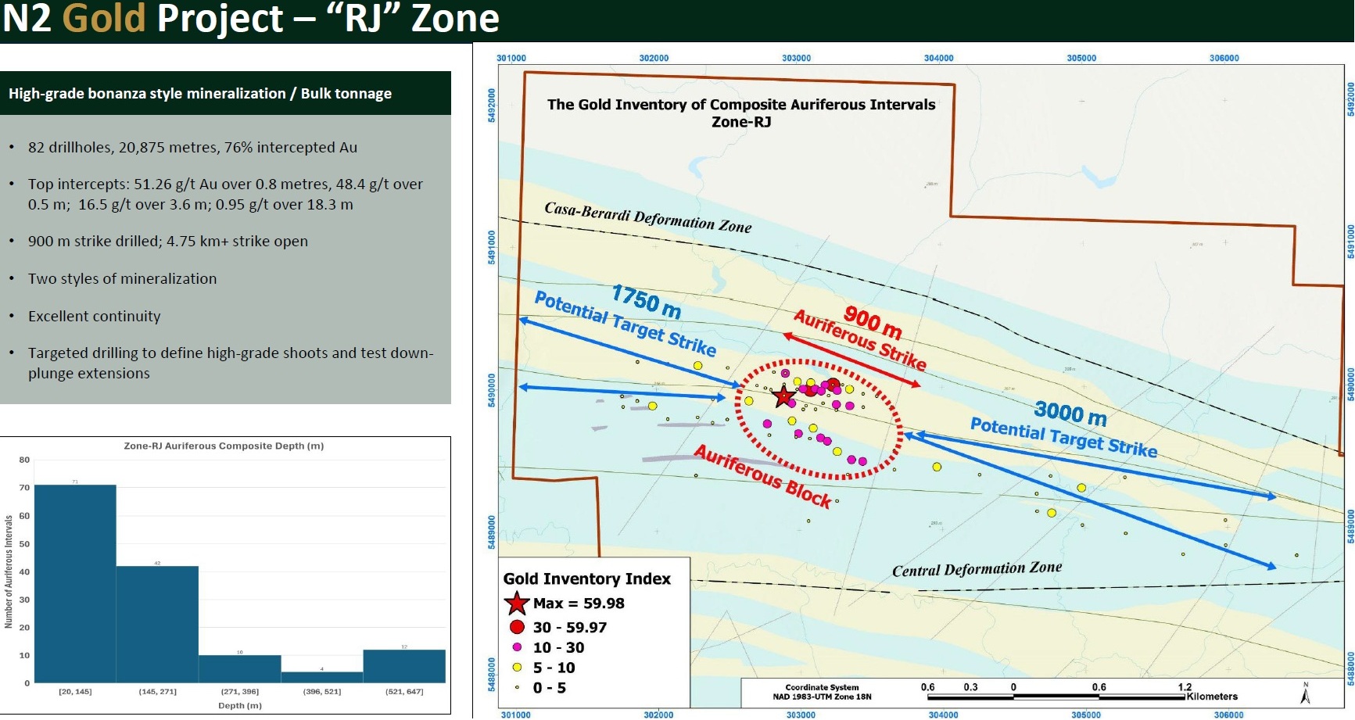Image resolution: width=1355 pixels, height=720 pixels.
Task: Select the magenta 10 - 30 legend circle
Action: [517, 647]
